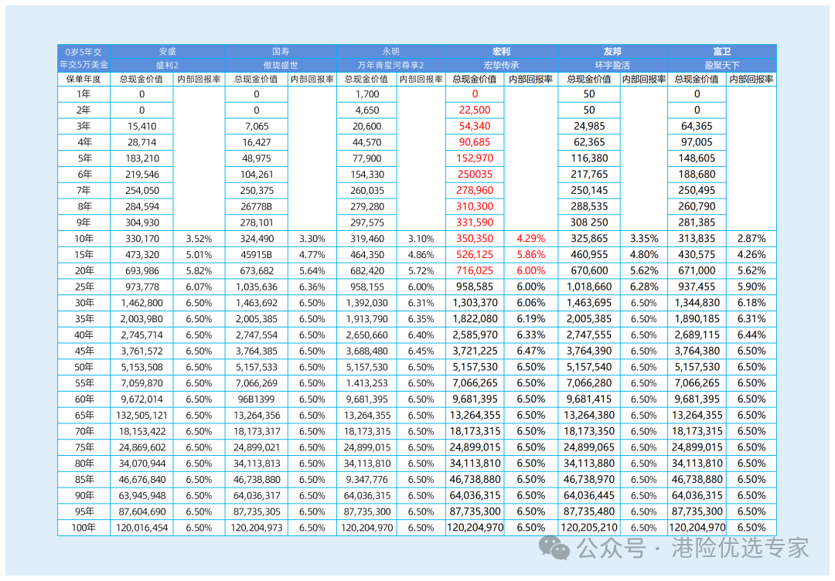Click the return rate '5.90%'
835x581 pixels.
pyautogui.click(x=751, y=287)
